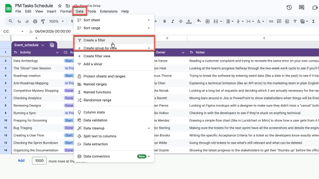The height and width of the screenshot is (179, 319).
Task: Redo the last action
Action: click(27, 21)
